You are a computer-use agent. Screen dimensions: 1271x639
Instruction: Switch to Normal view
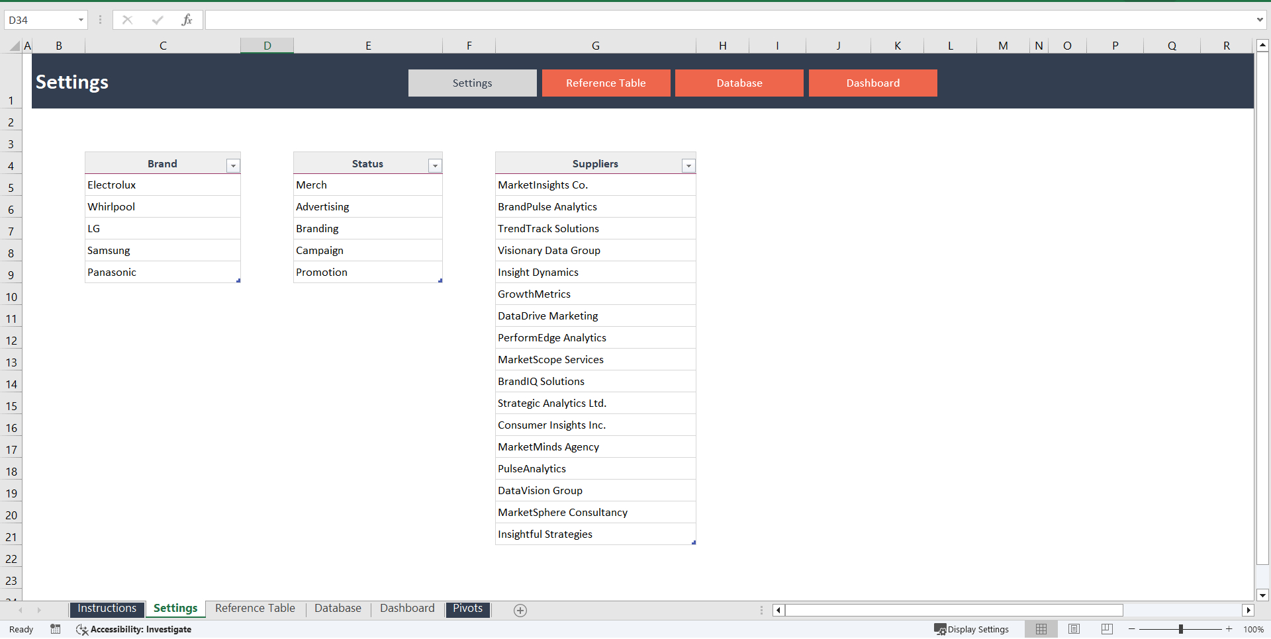pyautogui.click(x=1041, y=629)
